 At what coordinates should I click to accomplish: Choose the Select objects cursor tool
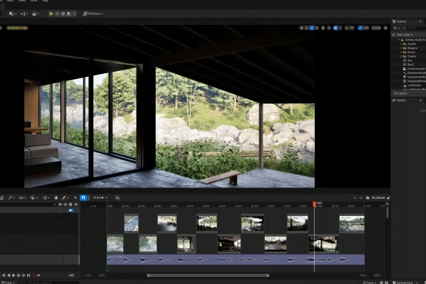301,28
